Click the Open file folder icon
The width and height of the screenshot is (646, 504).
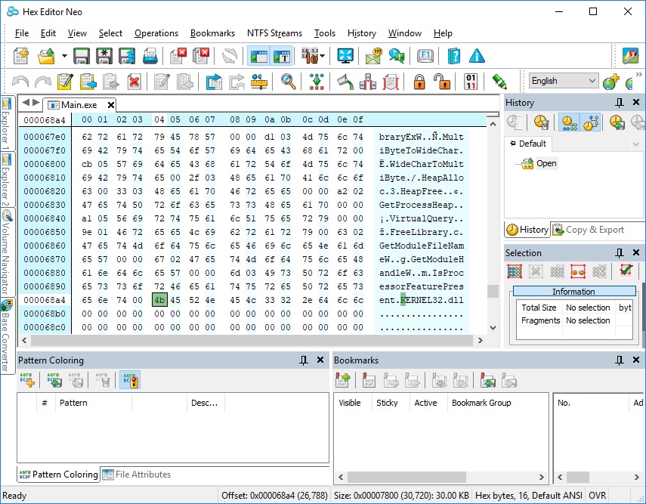pyautogui.click(x=47, y=56)
